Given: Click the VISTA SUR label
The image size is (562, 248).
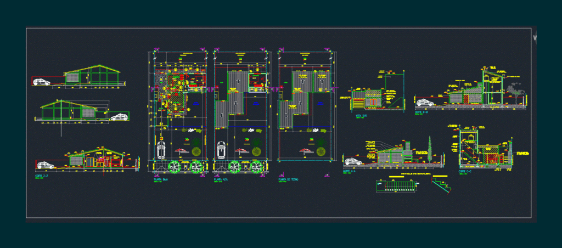Looking at the screenshot, I should (361, 115).
